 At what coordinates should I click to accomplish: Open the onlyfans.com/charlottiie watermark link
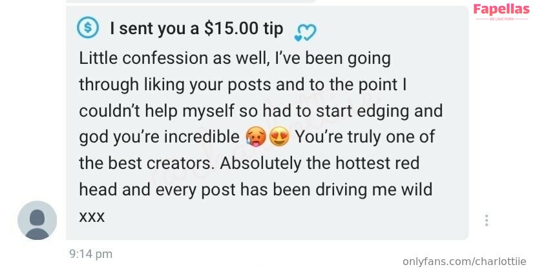[464, 261]
